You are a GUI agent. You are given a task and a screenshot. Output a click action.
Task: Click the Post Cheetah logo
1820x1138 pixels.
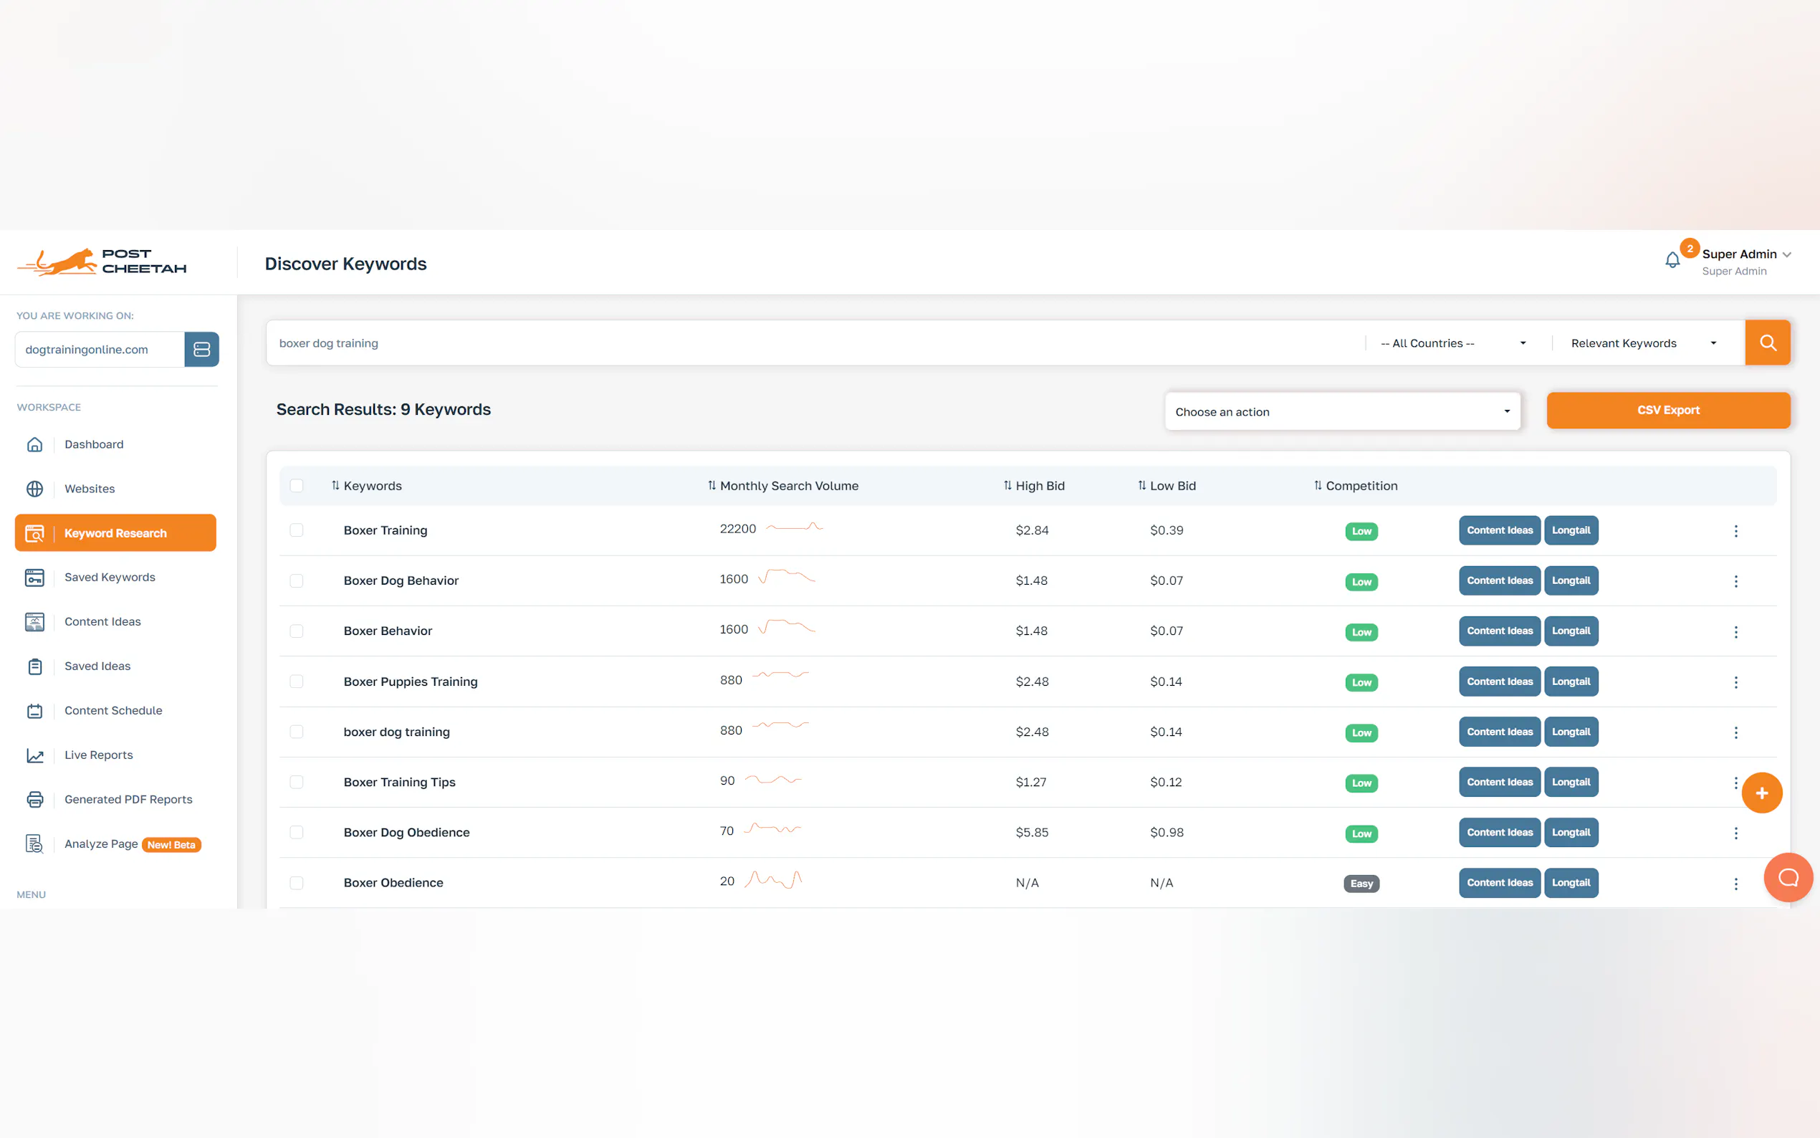coord(102,262)
